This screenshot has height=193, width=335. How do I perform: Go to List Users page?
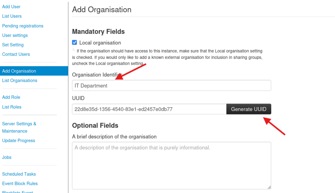click(12, 16)
